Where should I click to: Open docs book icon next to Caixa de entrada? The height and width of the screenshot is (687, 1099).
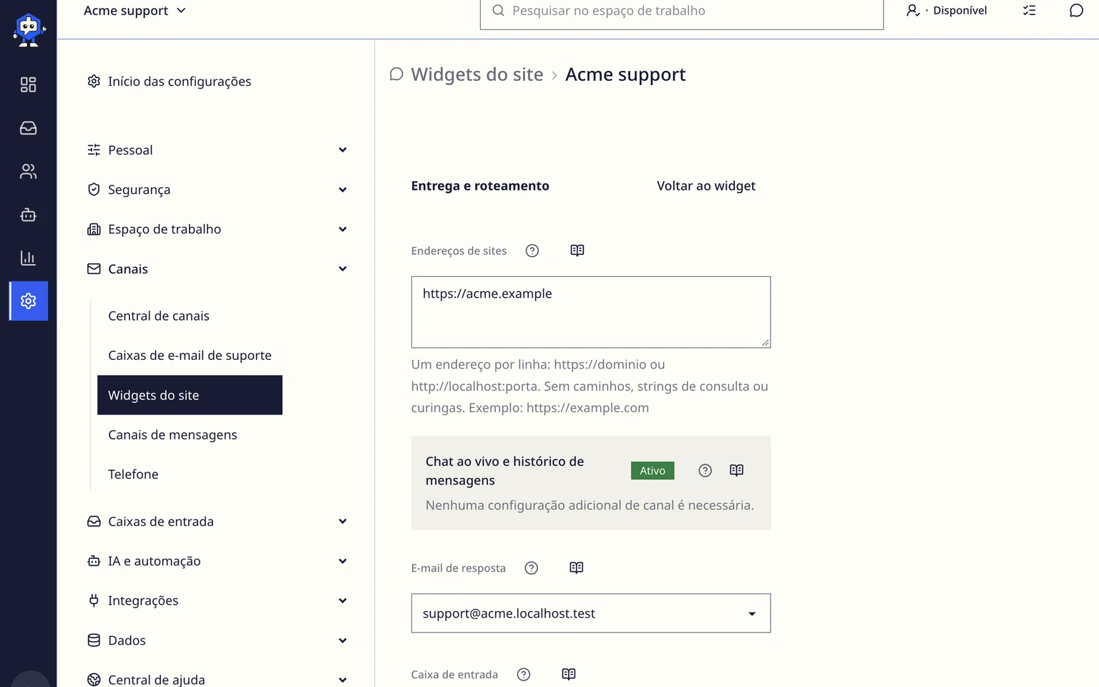click(569, 675)
